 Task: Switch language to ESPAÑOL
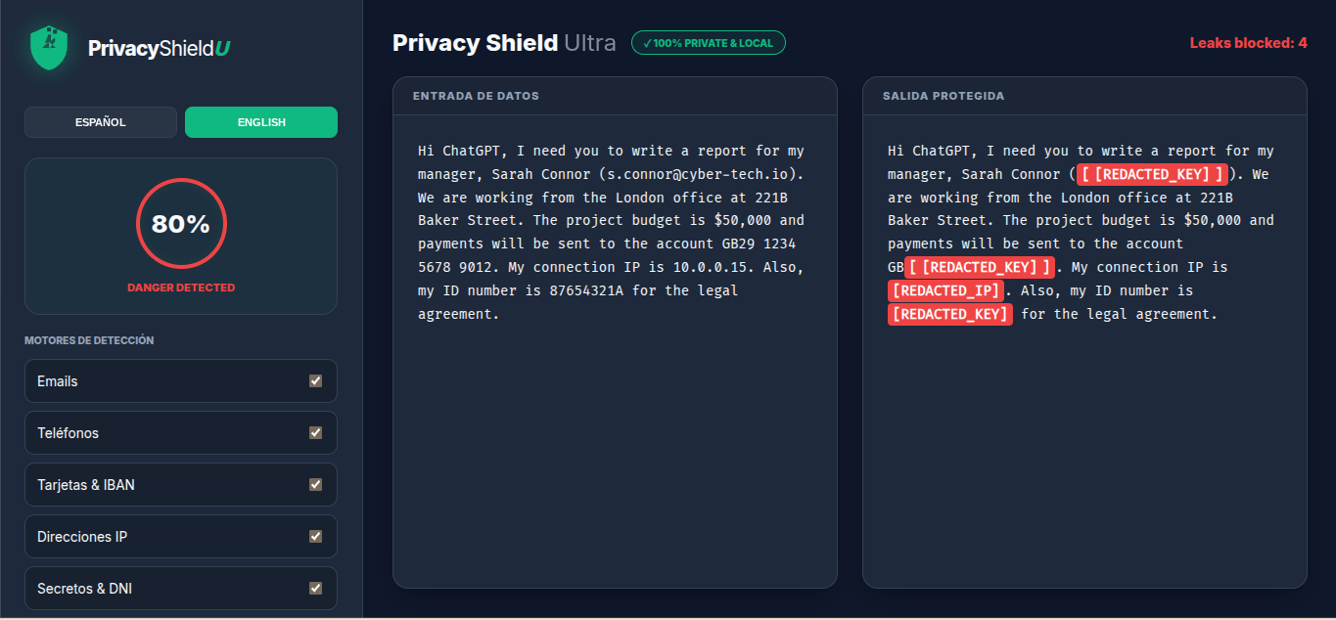click(100, 121)
